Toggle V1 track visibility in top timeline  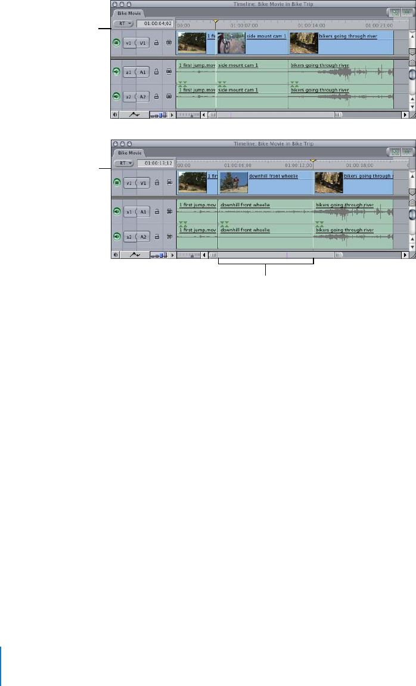(x=116, y=43)
